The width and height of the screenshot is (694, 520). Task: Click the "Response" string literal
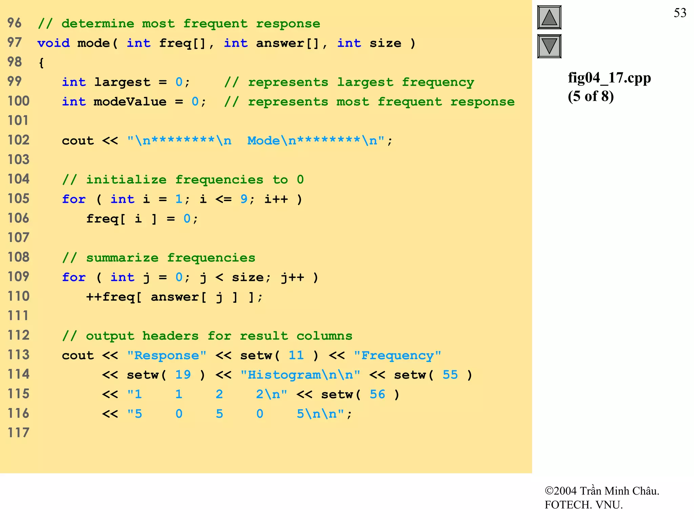pyautogui.click(x=166, y=355)
